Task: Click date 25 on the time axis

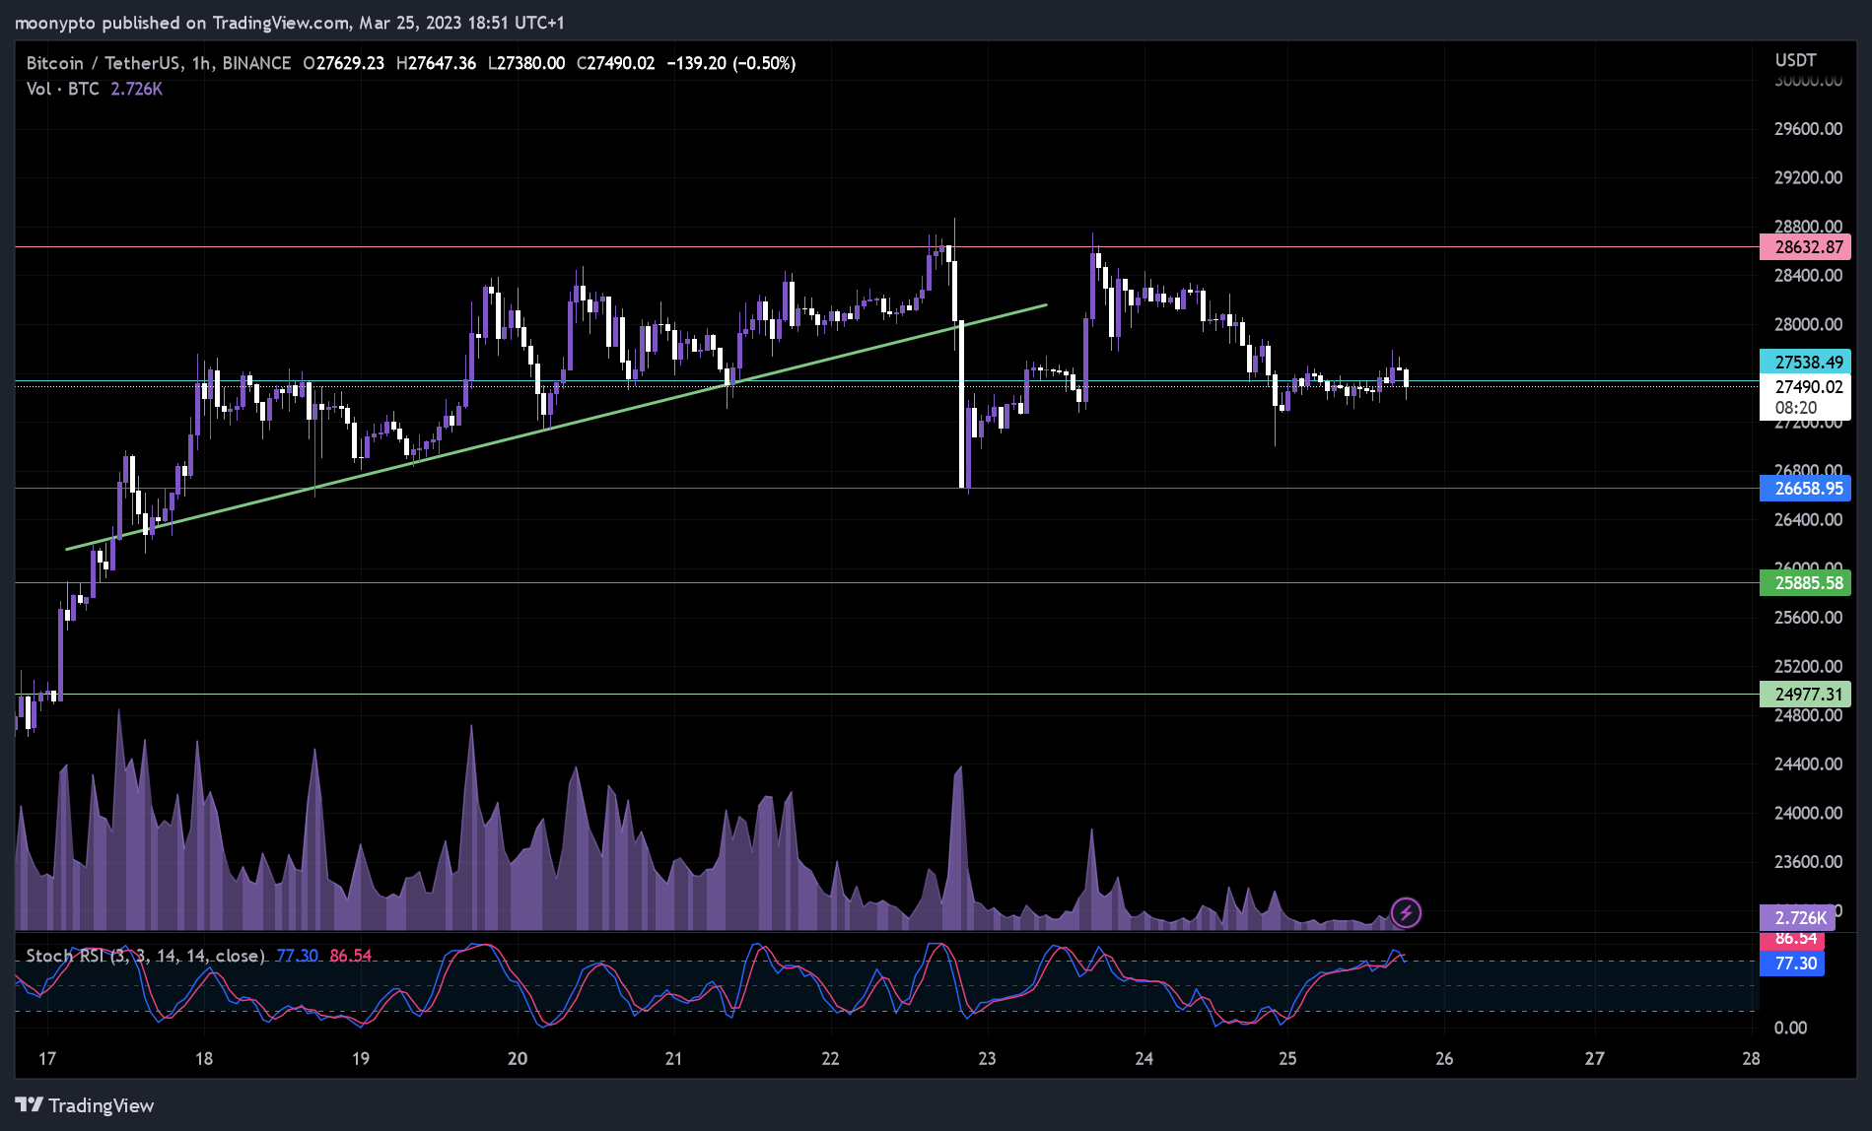Action: [1287, 1059]
